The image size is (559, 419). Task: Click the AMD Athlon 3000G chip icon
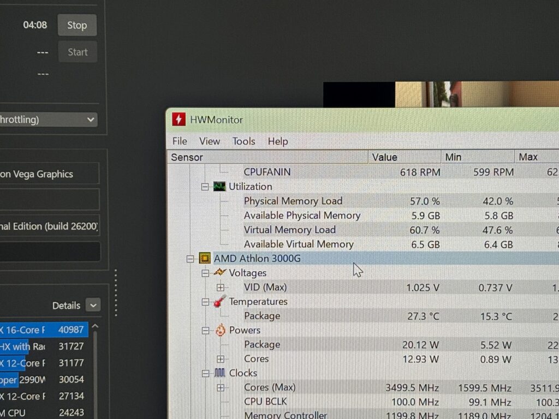point(205,259)
